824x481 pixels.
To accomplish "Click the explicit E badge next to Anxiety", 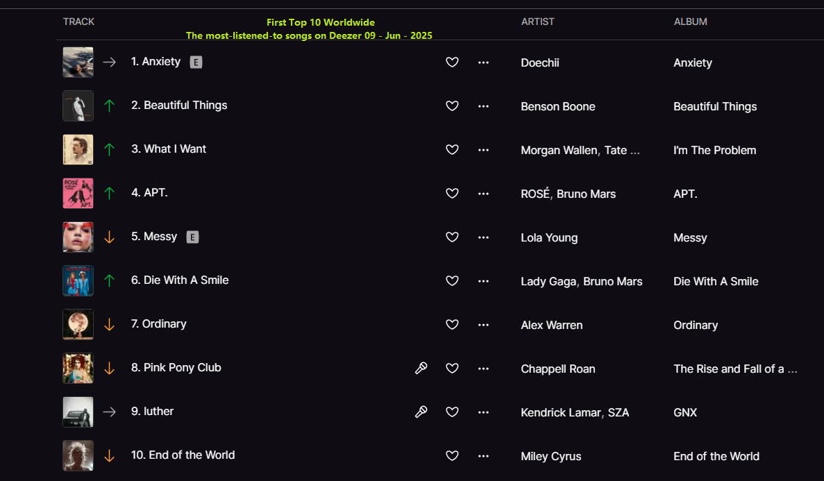I will (x=196, y=62).
